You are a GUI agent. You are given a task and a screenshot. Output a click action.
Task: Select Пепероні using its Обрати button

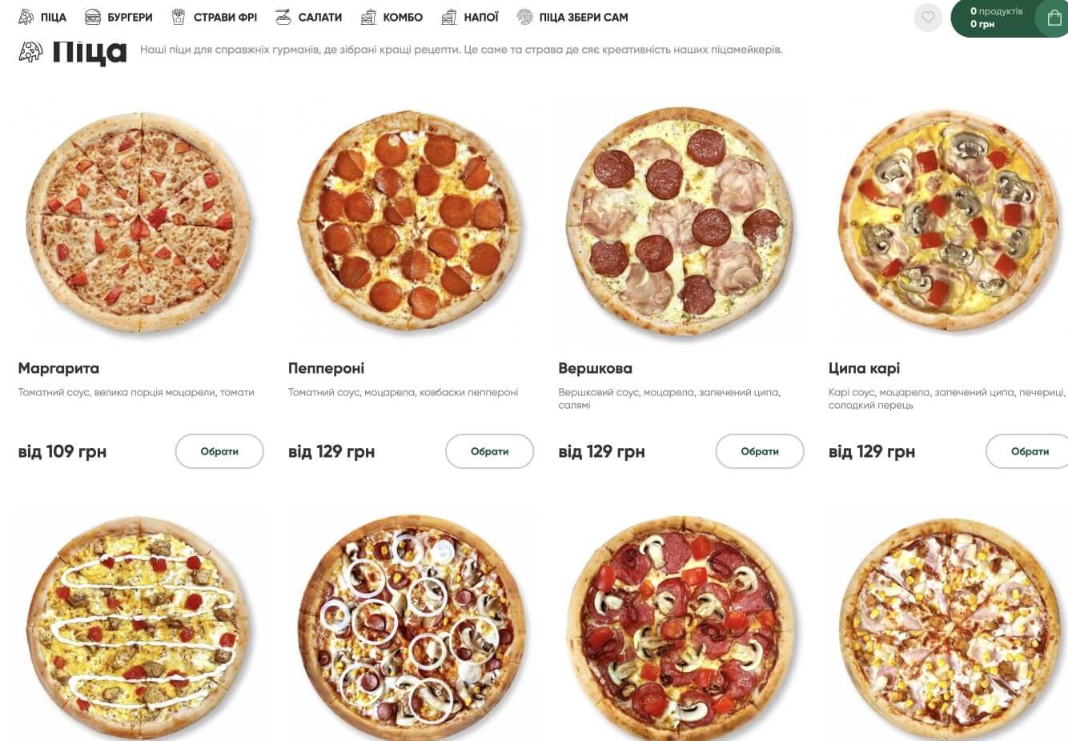[490, 451]
